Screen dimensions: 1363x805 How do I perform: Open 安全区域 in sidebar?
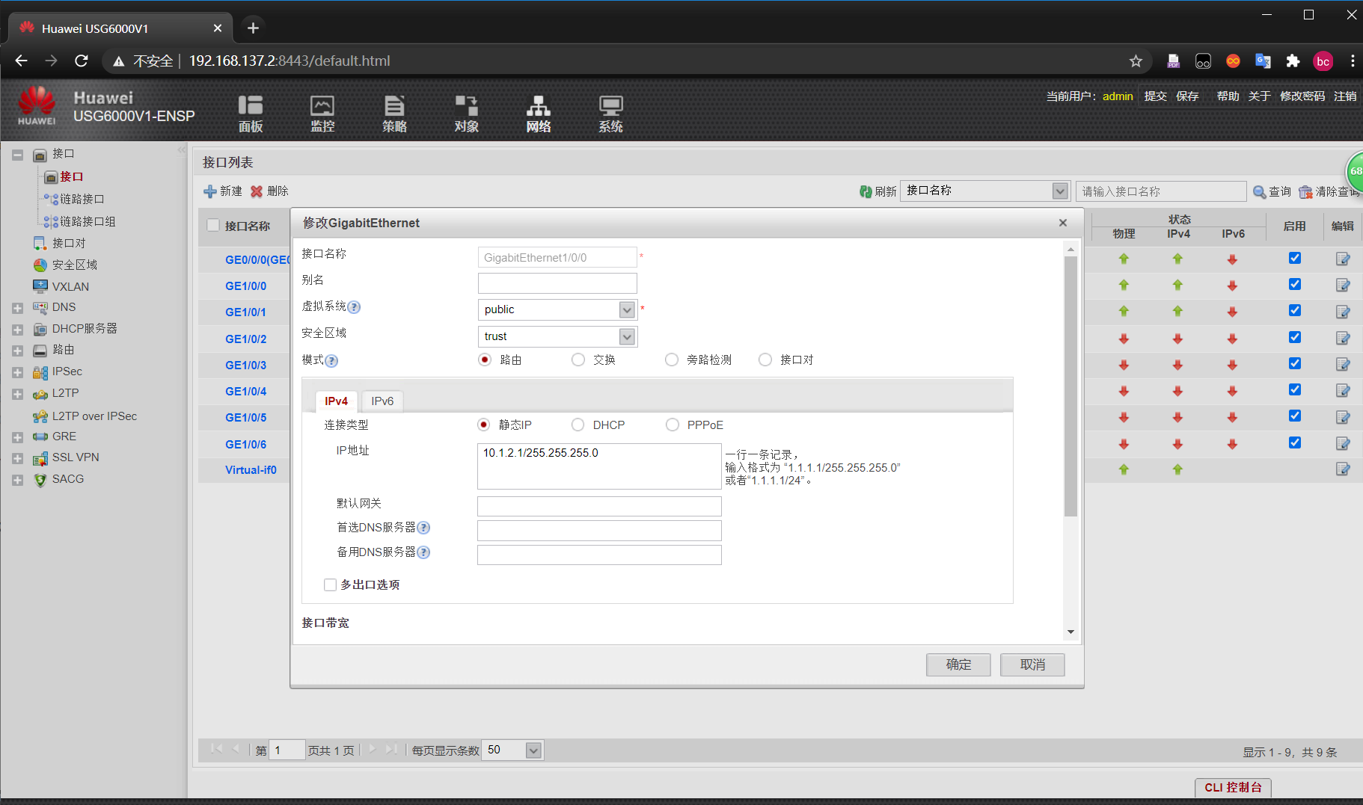(x=75, y=265)
